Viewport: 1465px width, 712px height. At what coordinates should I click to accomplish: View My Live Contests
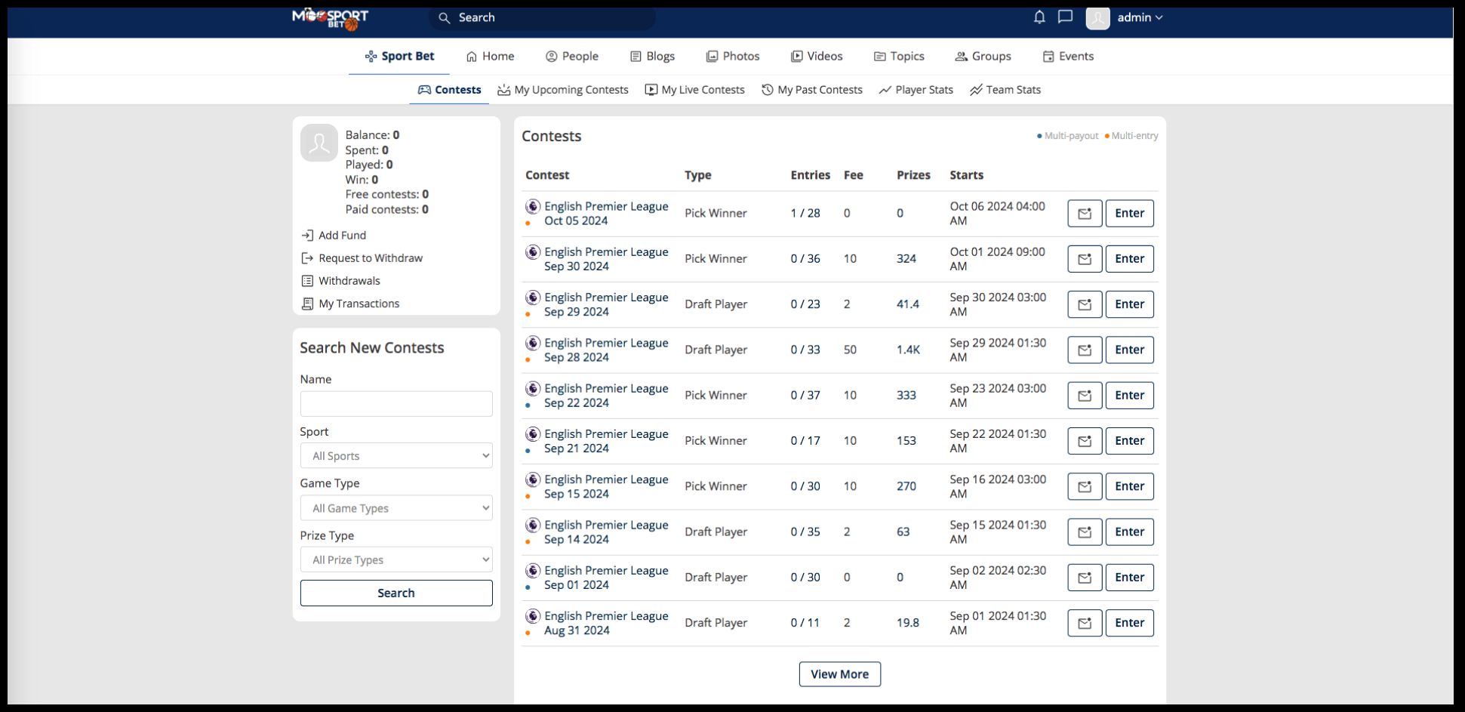(x=694, y=90)
